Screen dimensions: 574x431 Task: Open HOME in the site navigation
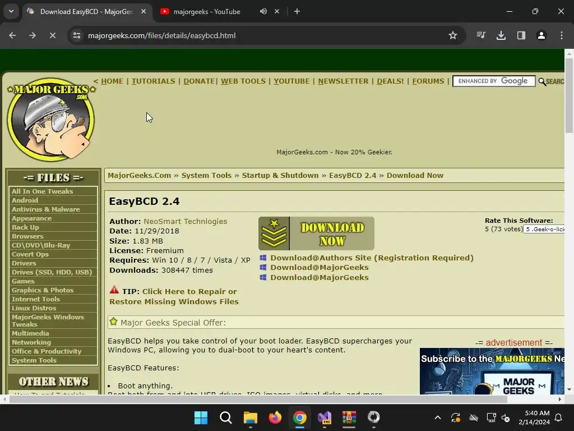coord(112,81)
